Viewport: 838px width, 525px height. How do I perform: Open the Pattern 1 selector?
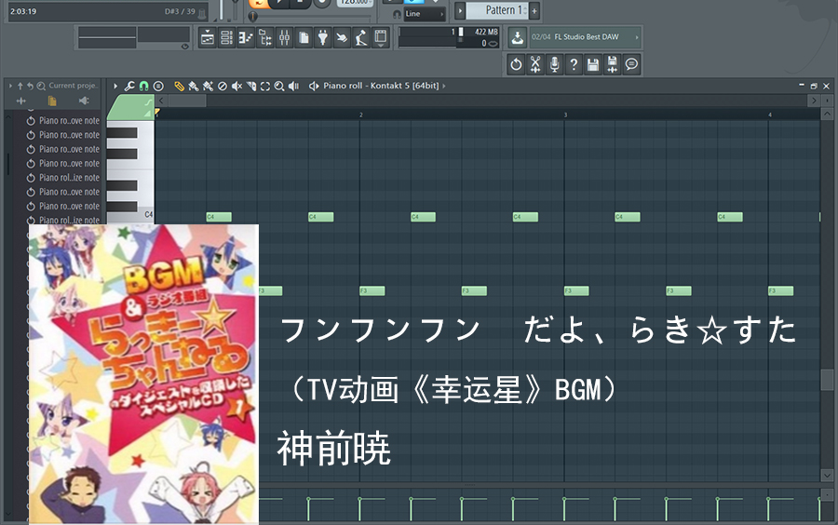click(497, 10)
